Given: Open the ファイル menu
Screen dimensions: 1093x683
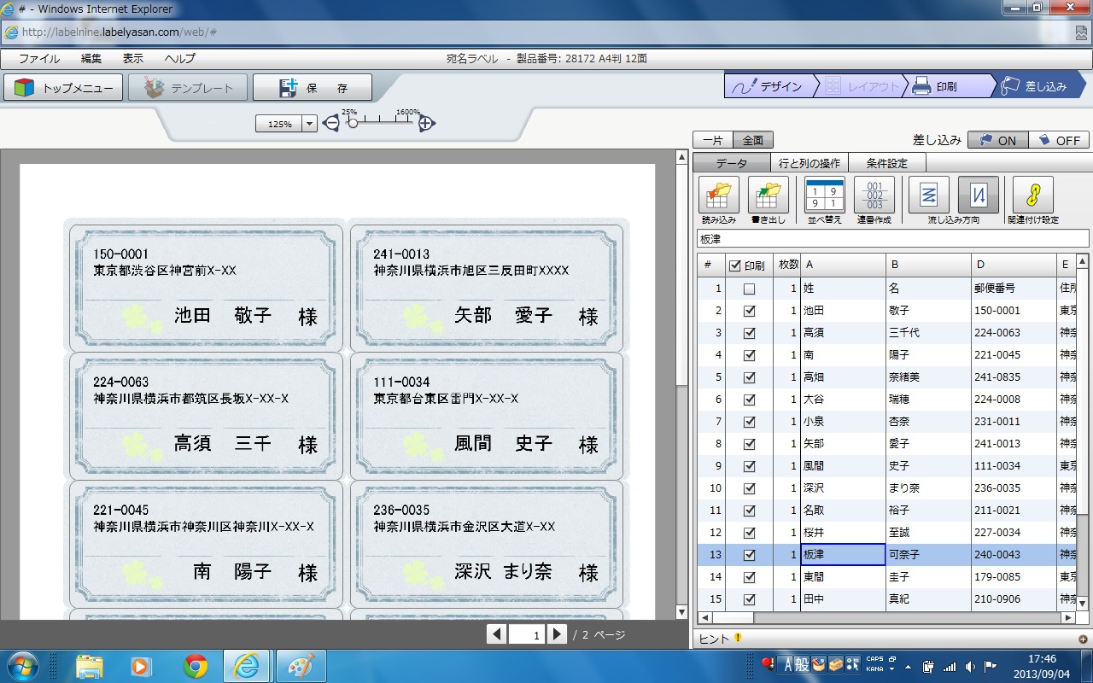Looking at the screenshot, I should click(39, 59).
